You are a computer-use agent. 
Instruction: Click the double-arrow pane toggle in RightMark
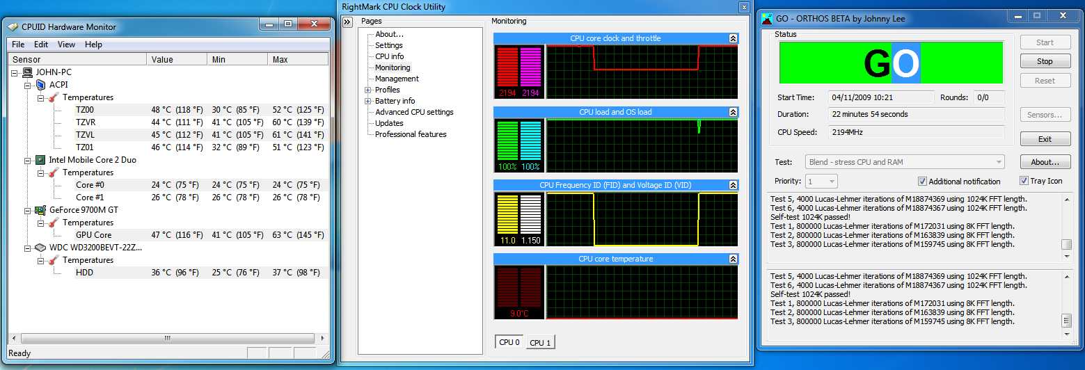click(348, 22)
